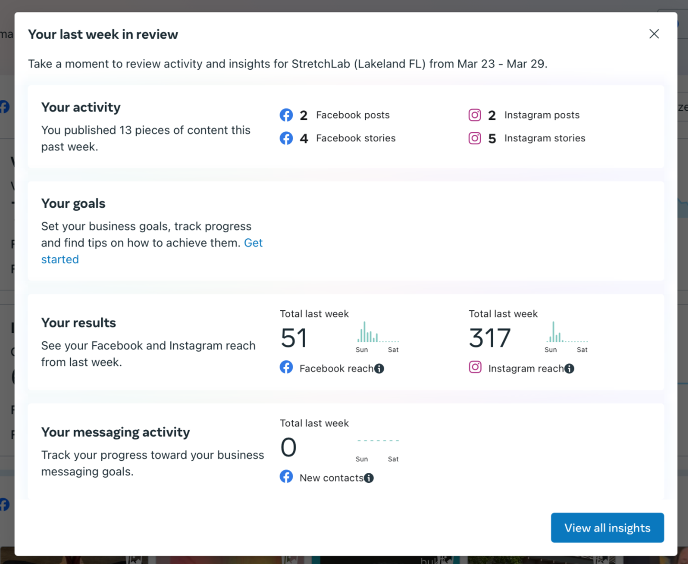This screenshot has width=688, height=564.
Task: Click the Your results heading
Action: coord(78,323)
